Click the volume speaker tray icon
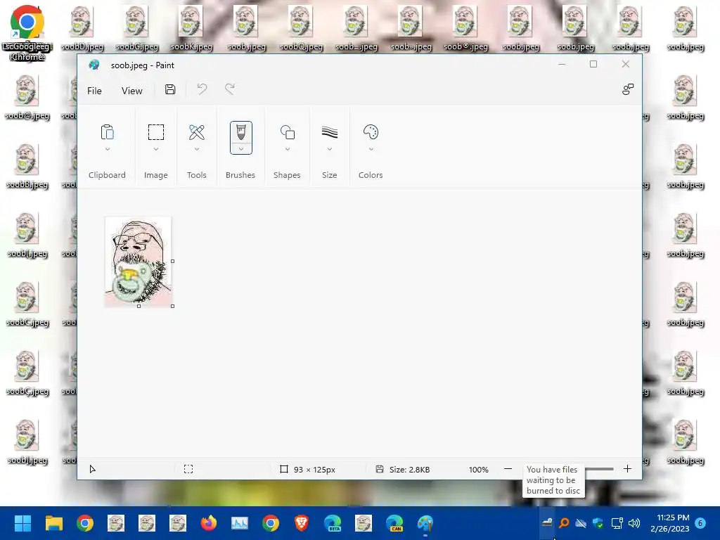Image resolution: width=720 pixels, height=540 pixels. 634,523
